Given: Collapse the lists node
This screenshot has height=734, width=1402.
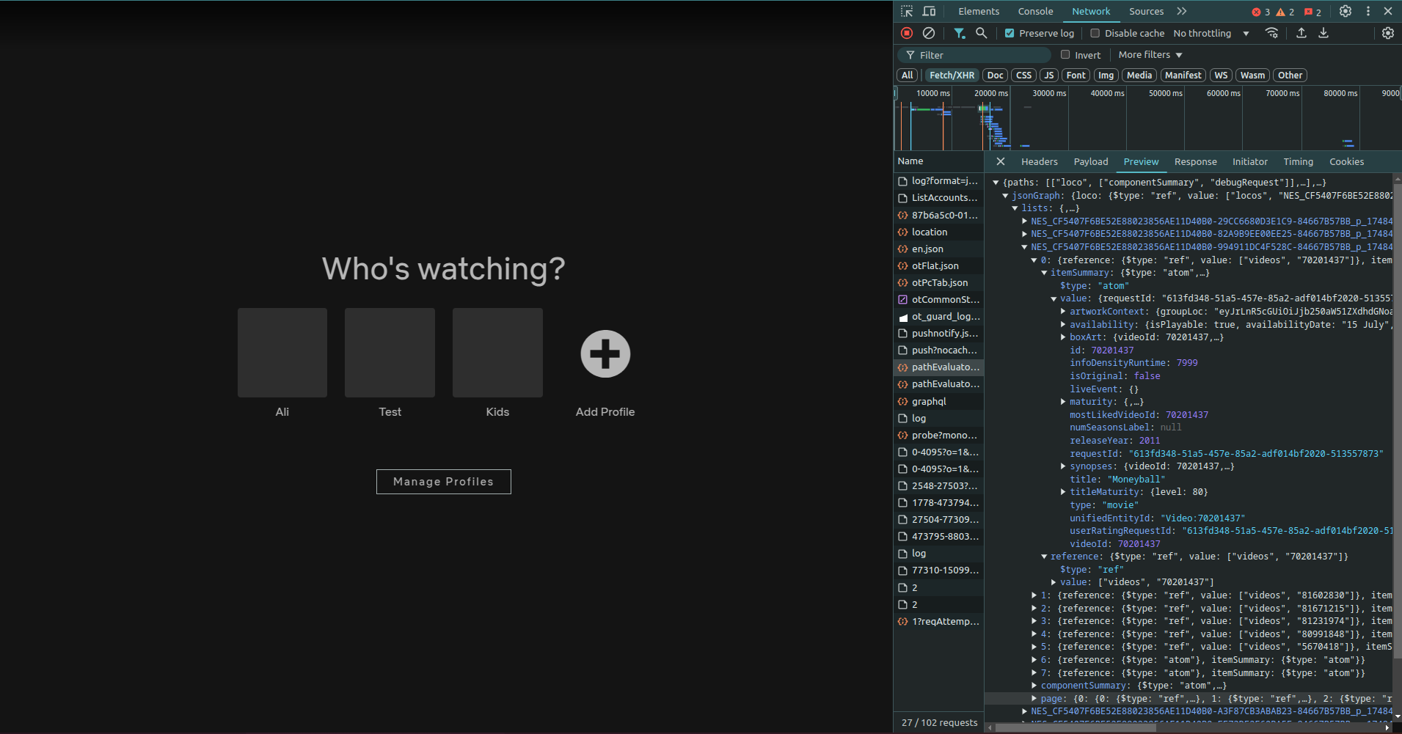Looking at the screenshot, I should [x=1015, y=208].
